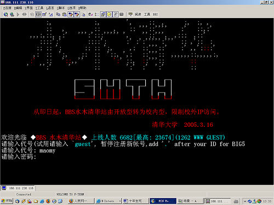Screen dimensions: 274x205
Task: Click the double-arrow reconnect toolbar icon
Action: point(24,14)
